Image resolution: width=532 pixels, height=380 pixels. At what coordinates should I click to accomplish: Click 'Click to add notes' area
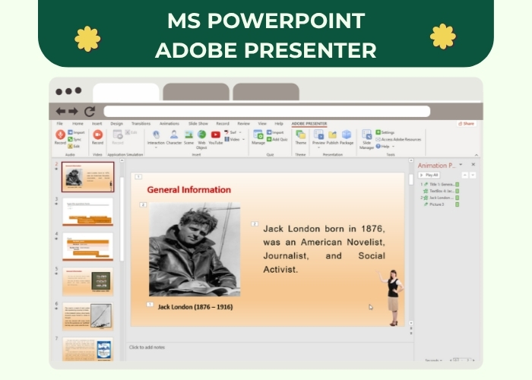point(147,347)
